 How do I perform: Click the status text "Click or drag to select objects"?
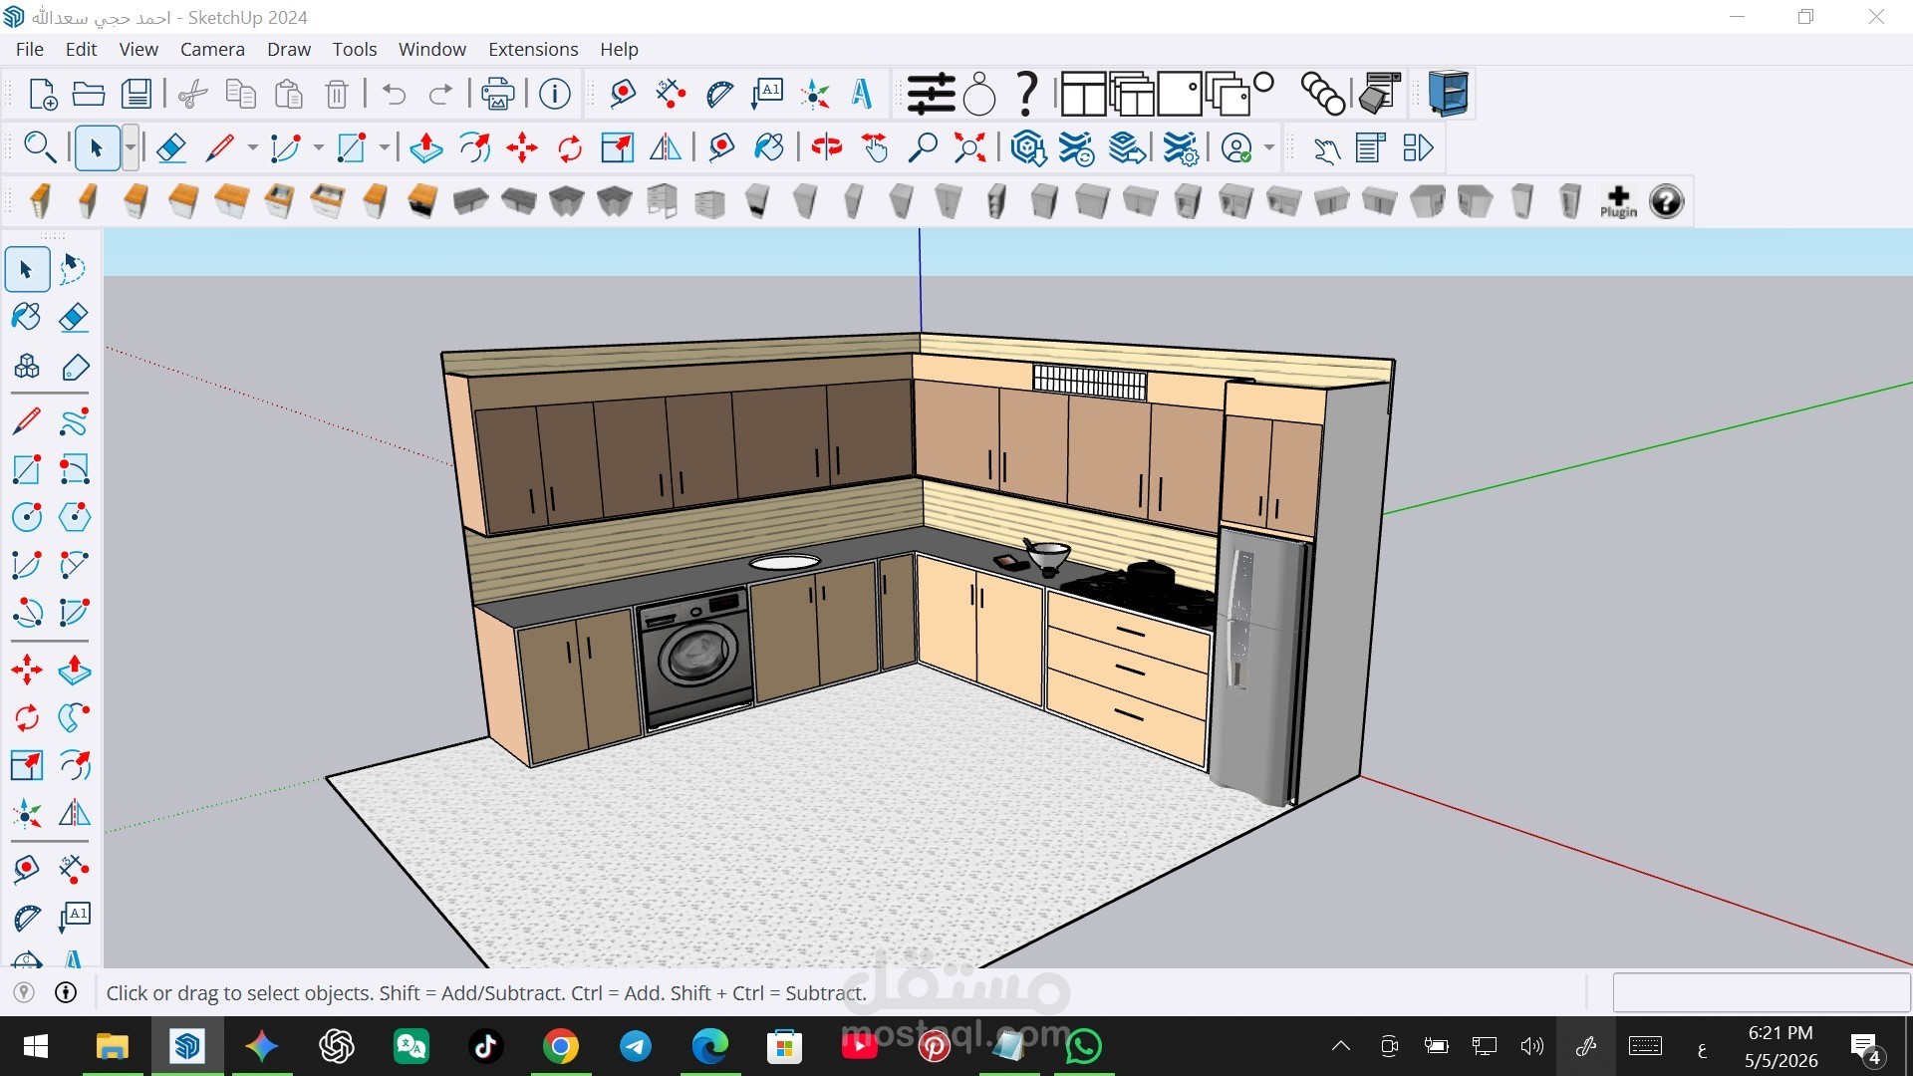coord(239,992)
